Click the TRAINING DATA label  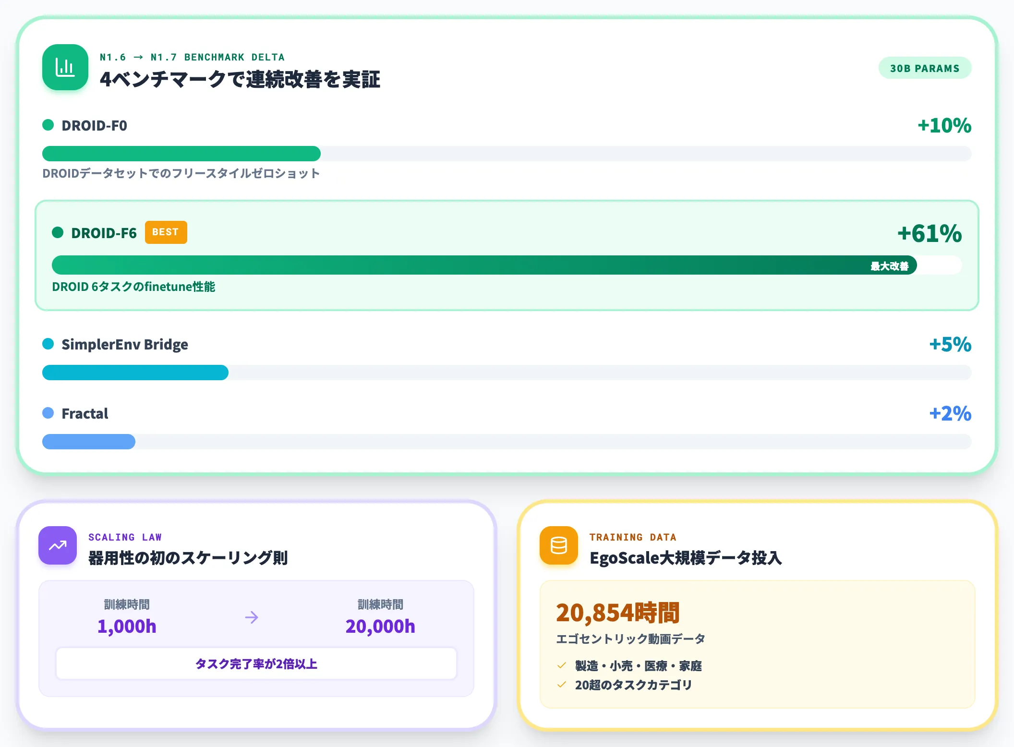pos(633,537)
